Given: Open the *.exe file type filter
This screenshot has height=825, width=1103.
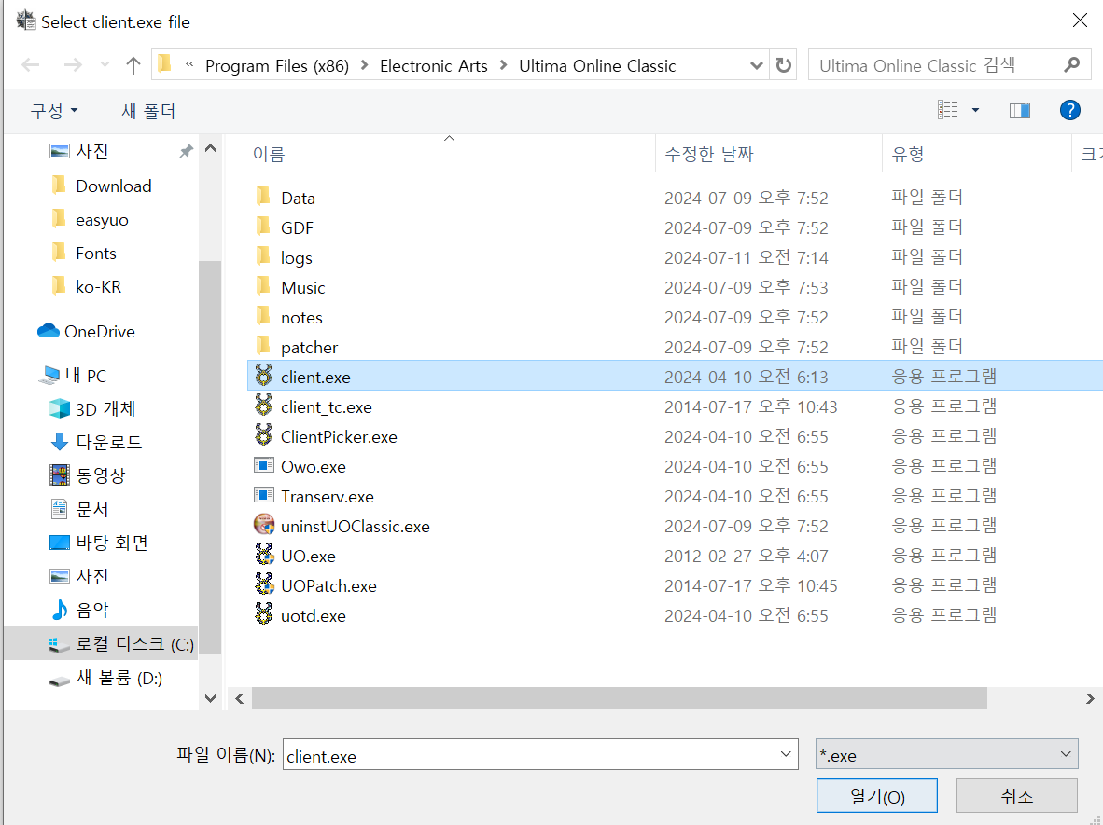Looking at the screenshot, I should tap(947, 754).
